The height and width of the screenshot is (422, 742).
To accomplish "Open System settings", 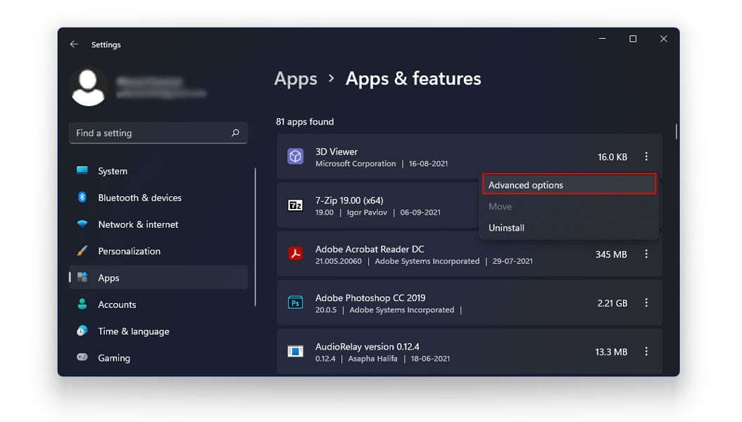I will pos(158,171).
